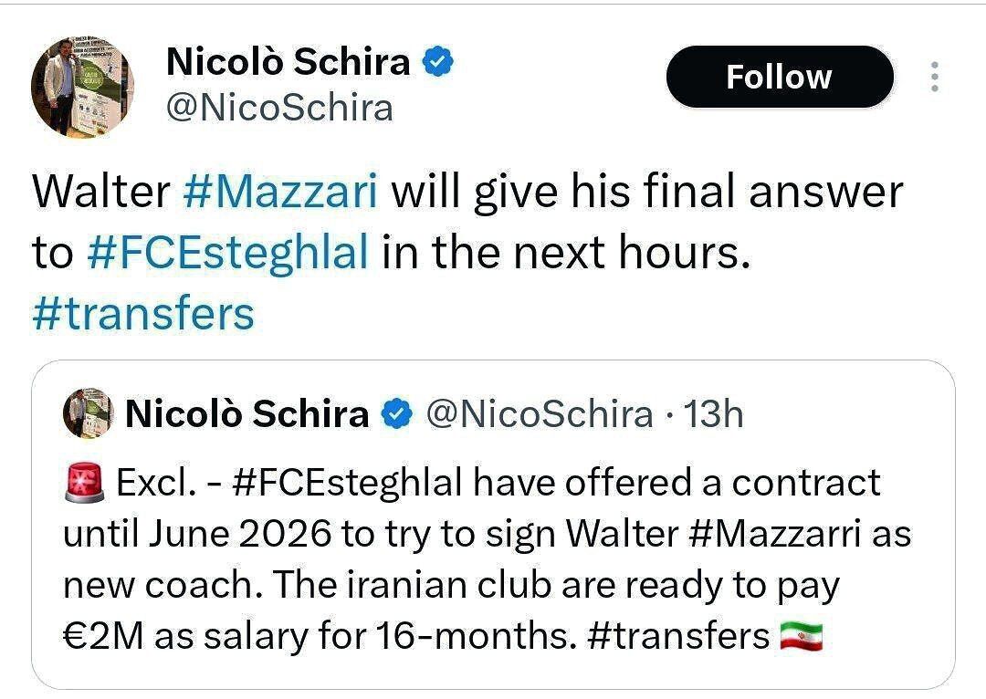Click the Follow button
986x699 pixels.
coord(779,77)
